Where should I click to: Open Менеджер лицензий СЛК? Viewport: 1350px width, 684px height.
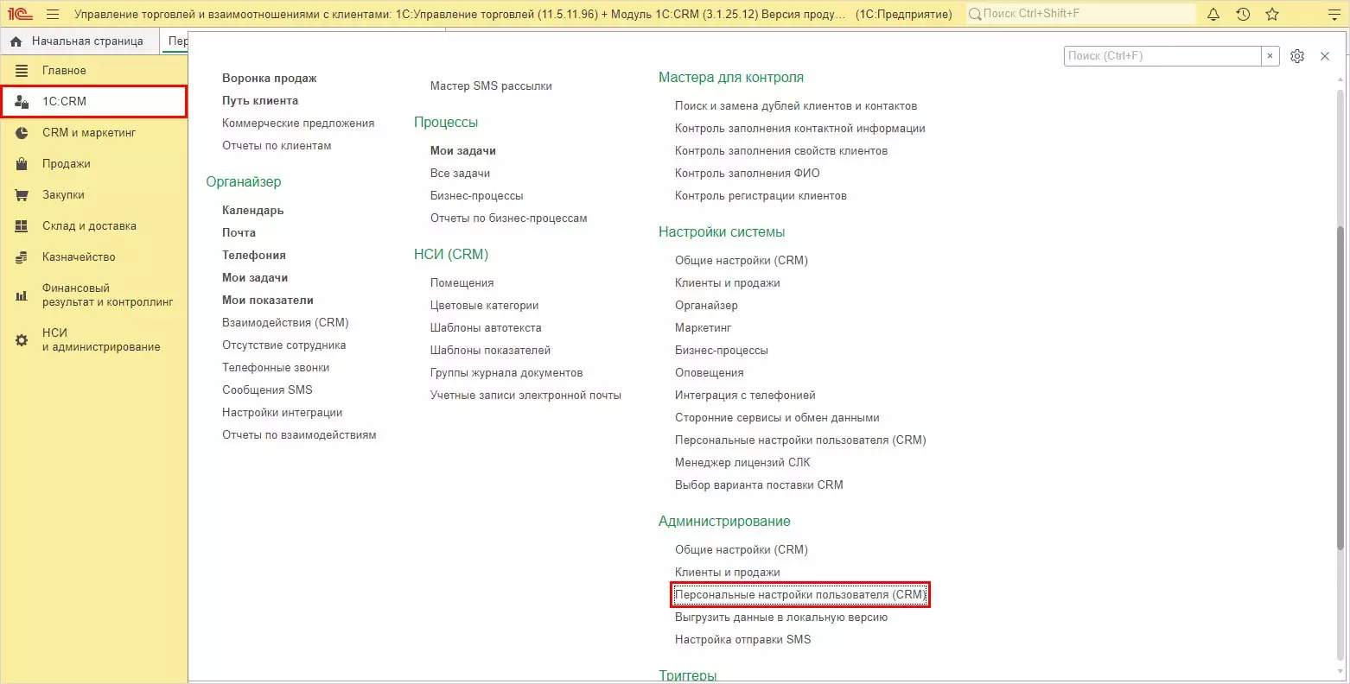pyautogui.click(x=742, y=463)
